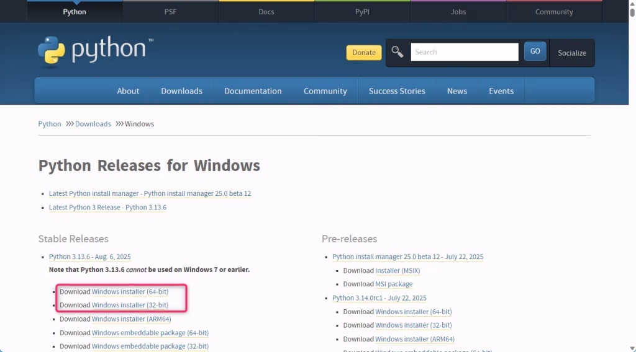Download stable Windows installer (32-bit) for 3.13.6
636x352 pixels.
pyautogui.click(x=130, y=305)
